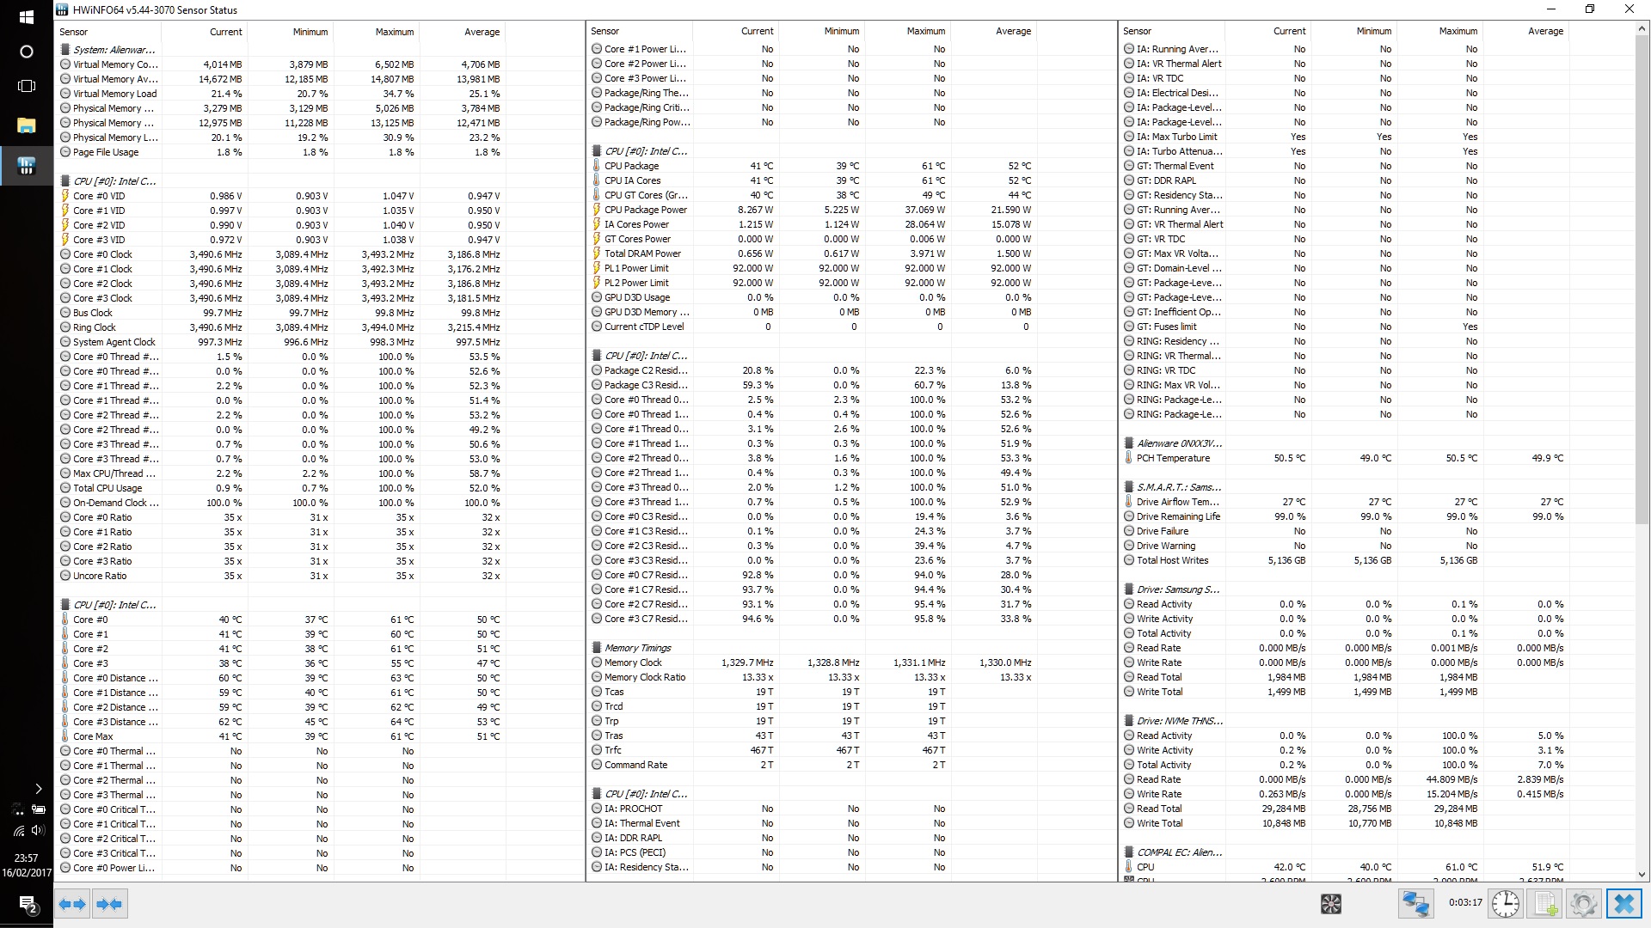Select the S.M.A.R.T.: Sams... sensor group

pos(1178,487)
